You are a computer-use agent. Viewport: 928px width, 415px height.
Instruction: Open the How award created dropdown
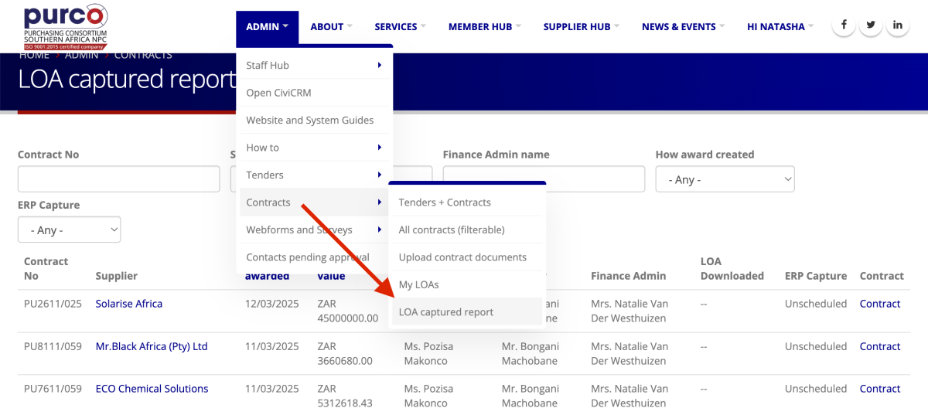coord(725,179)
